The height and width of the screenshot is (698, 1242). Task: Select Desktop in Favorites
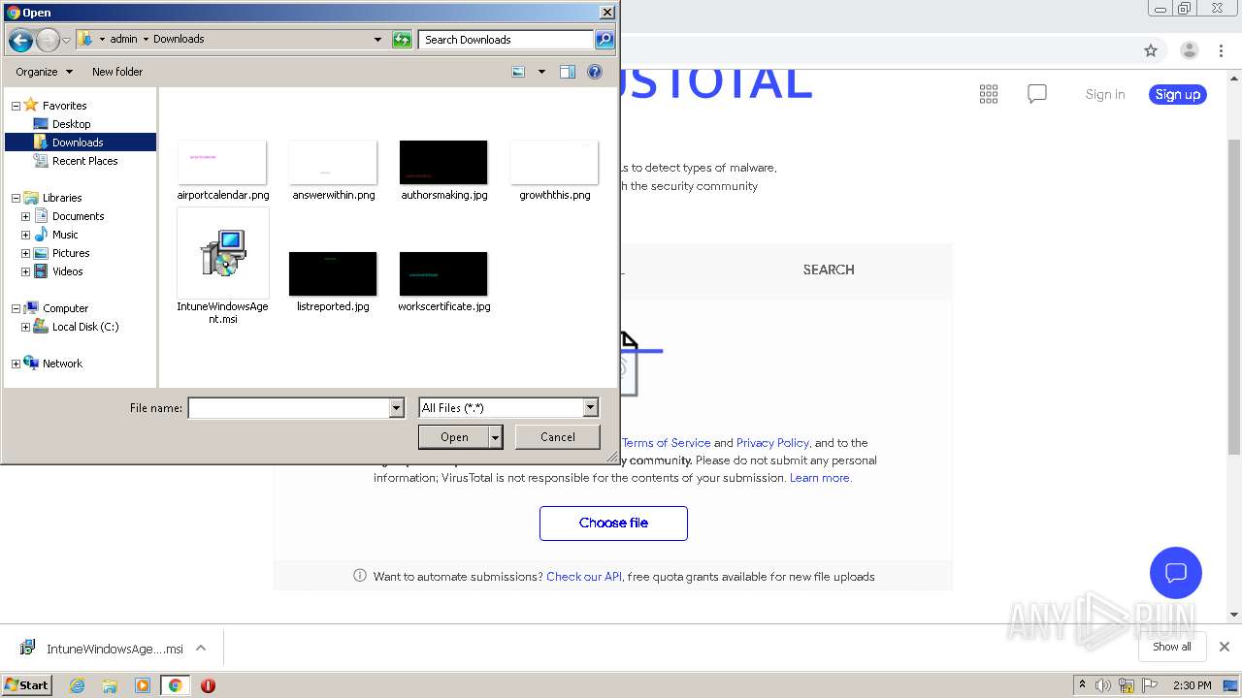71,124
